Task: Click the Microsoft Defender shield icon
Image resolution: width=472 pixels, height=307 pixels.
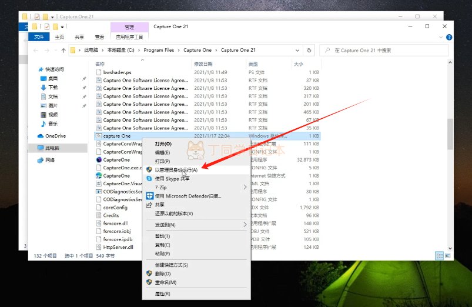Action: coord(150,196)
